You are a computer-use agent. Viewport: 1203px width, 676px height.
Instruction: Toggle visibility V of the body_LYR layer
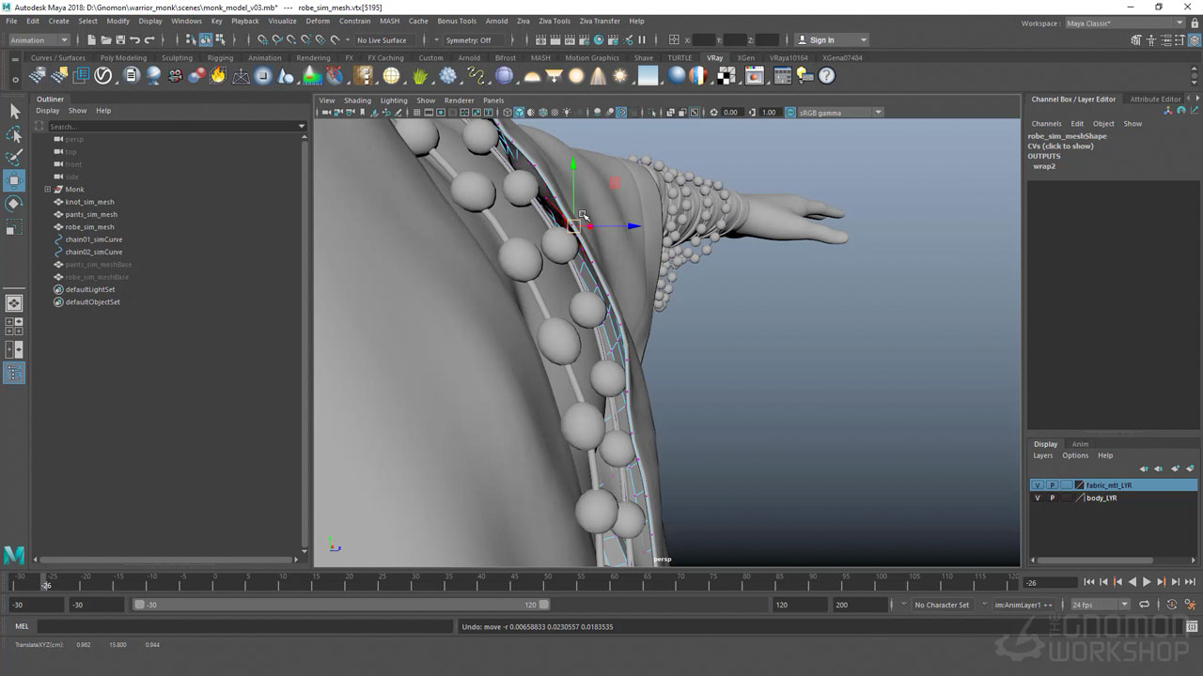tap(1038, 499)
